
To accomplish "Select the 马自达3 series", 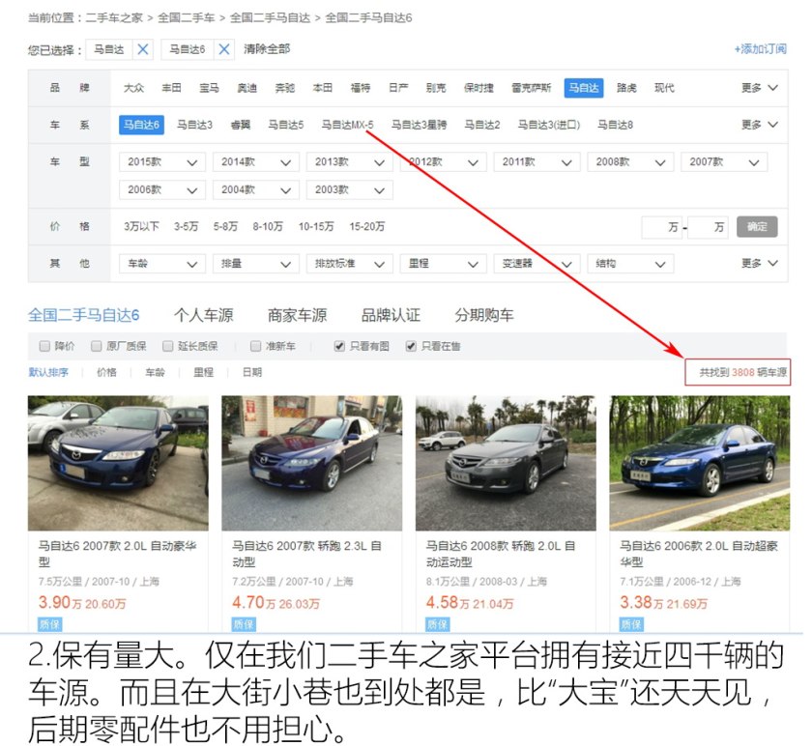I will (194, 125).
